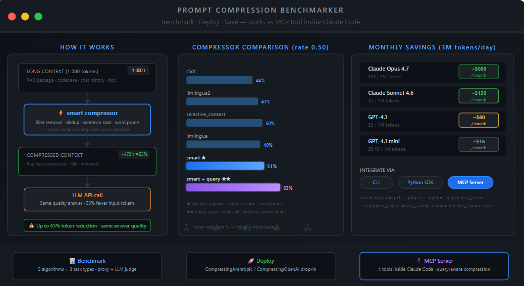
Task: Click the LLM API call box
Action: [x=87, y=199]
